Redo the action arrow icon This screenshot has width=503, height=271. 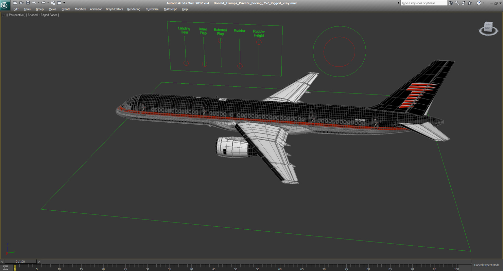[43, 3]
